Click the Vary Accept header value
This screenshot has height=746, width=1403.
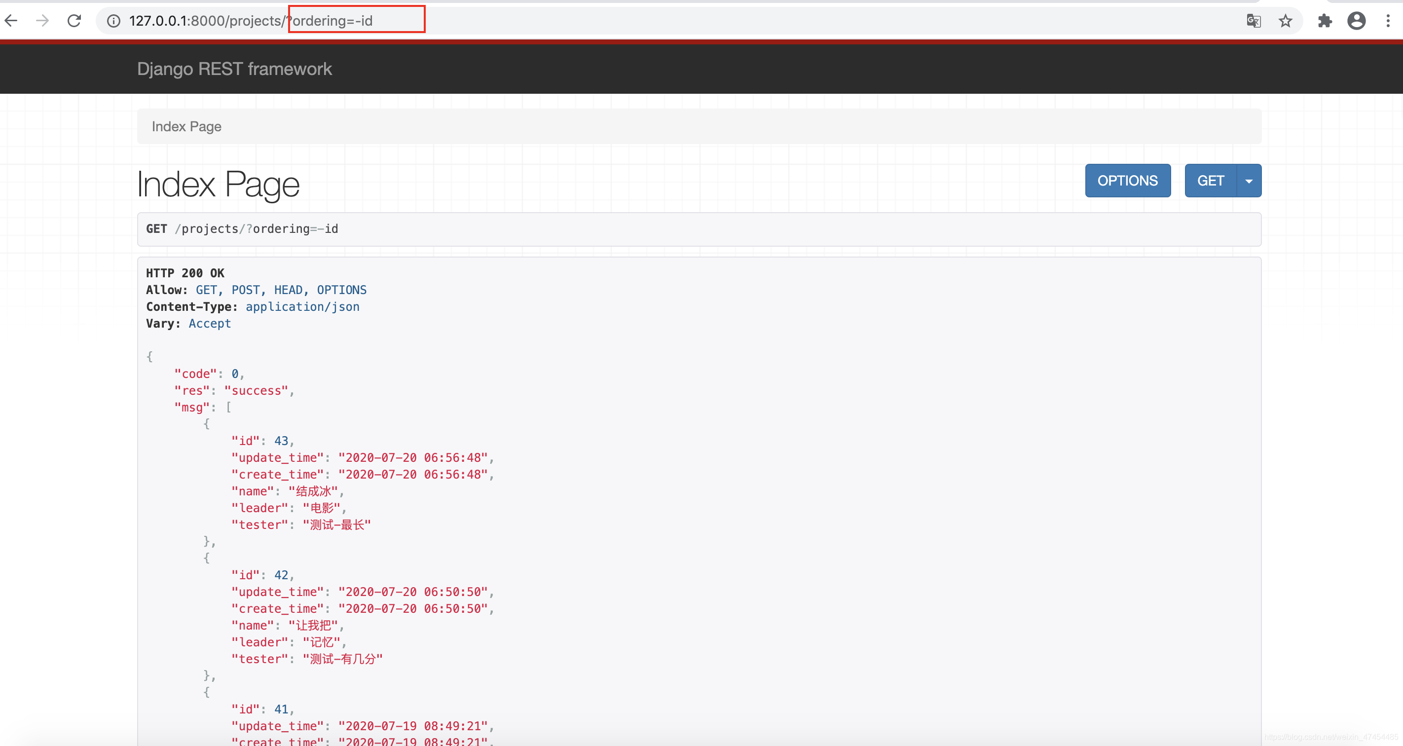pyautogui.click(x=210, y=324)
